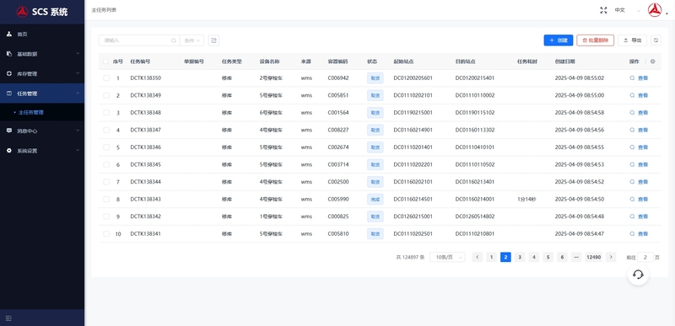Open the advanced filter settings icon
675x326 pixels.
tap(214, 40)
